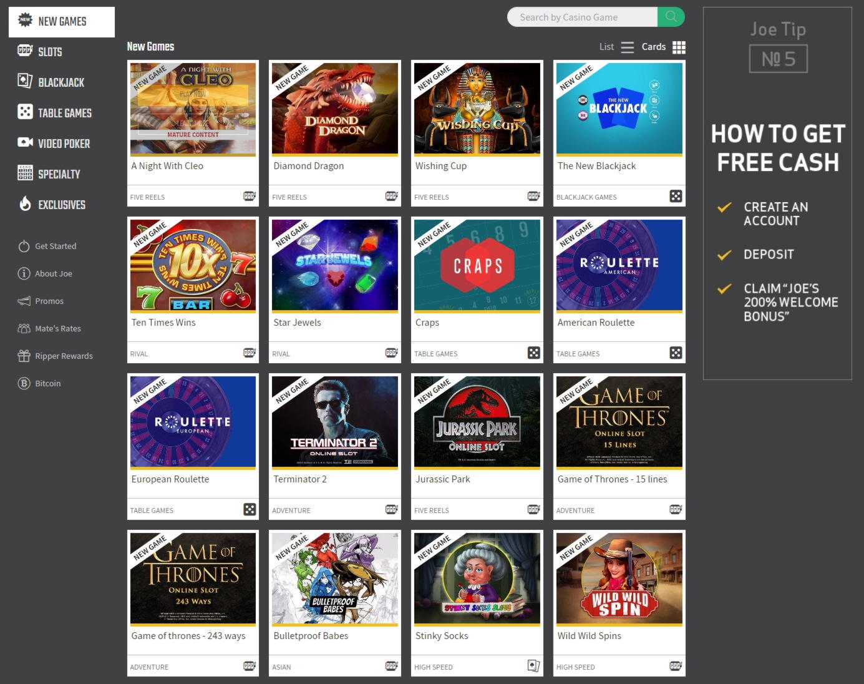
Task: Open Ripper Rewards page
Action: click(64, 356)
